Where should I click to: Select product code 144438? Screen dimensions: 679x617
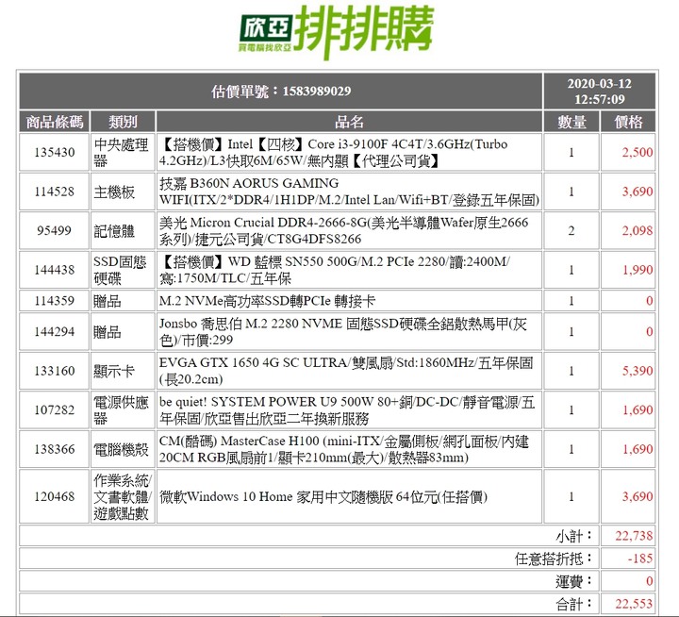point(55,270)
